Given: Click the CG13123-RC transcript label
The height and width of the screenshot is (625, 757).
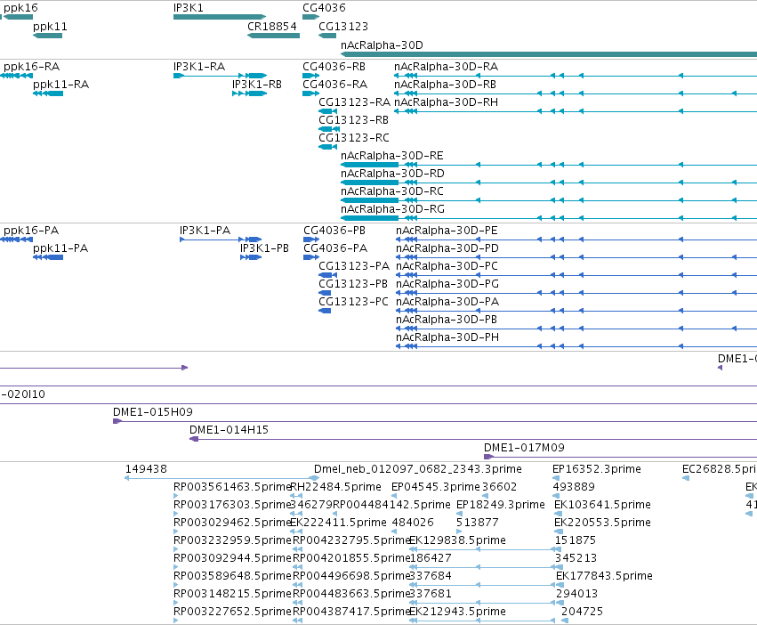Looking at the screenshot, I should 354,138.
